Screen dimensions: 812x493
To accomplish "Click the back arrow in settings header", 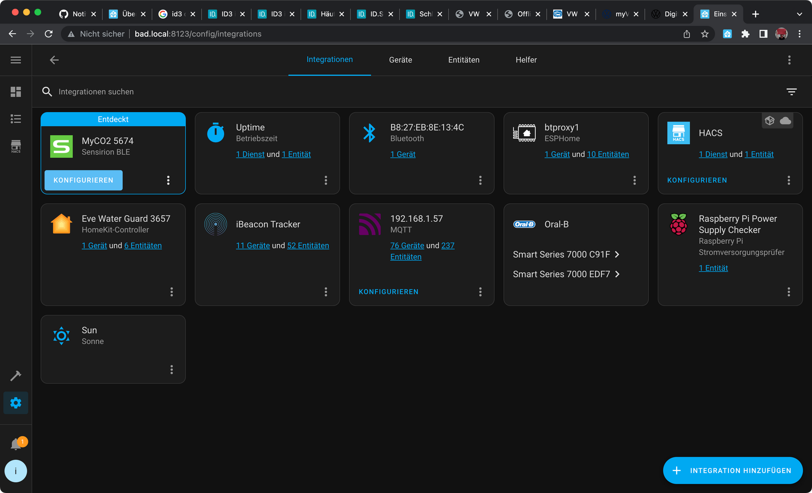I will coord(54,60).
